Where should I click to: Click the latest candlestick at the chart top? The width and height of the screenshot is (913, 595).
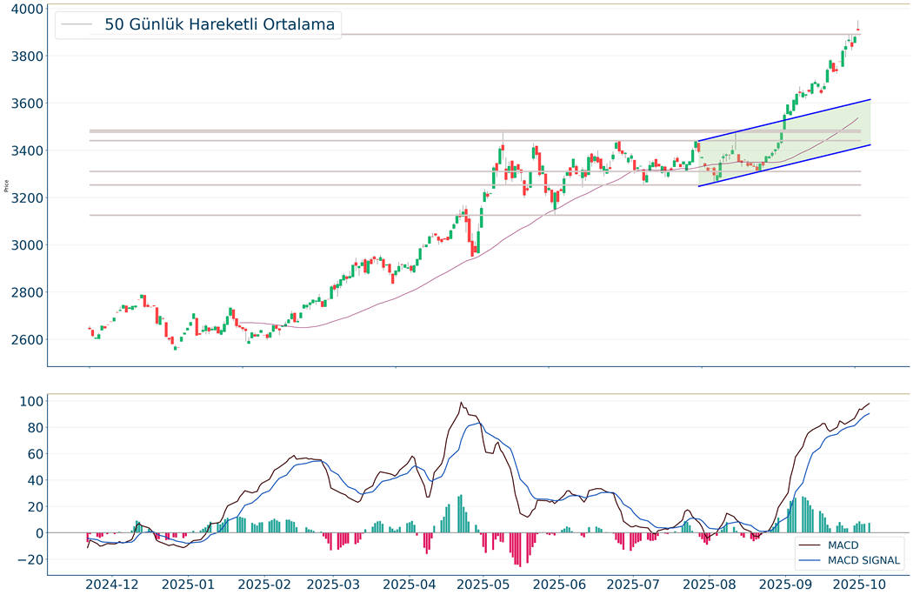point(858,30)
